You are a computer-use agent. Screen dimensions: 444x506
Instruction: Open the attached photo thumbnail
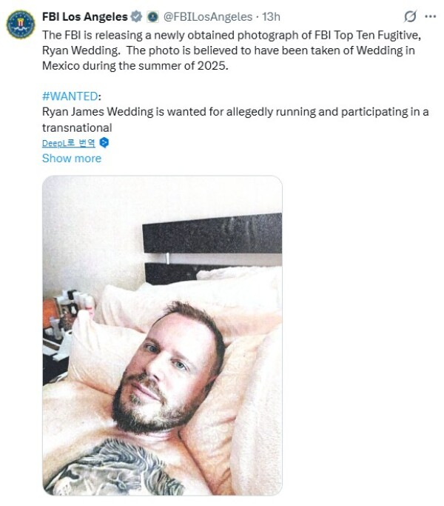[x=162, y=336]
